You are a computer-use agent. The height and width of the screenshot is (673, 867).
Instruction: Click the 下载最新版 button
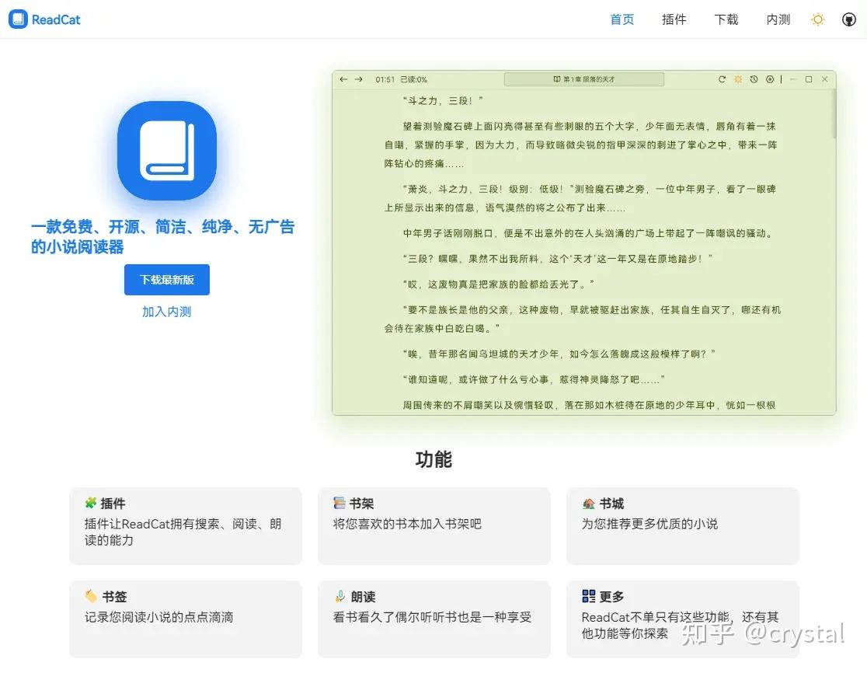(166, 279)
